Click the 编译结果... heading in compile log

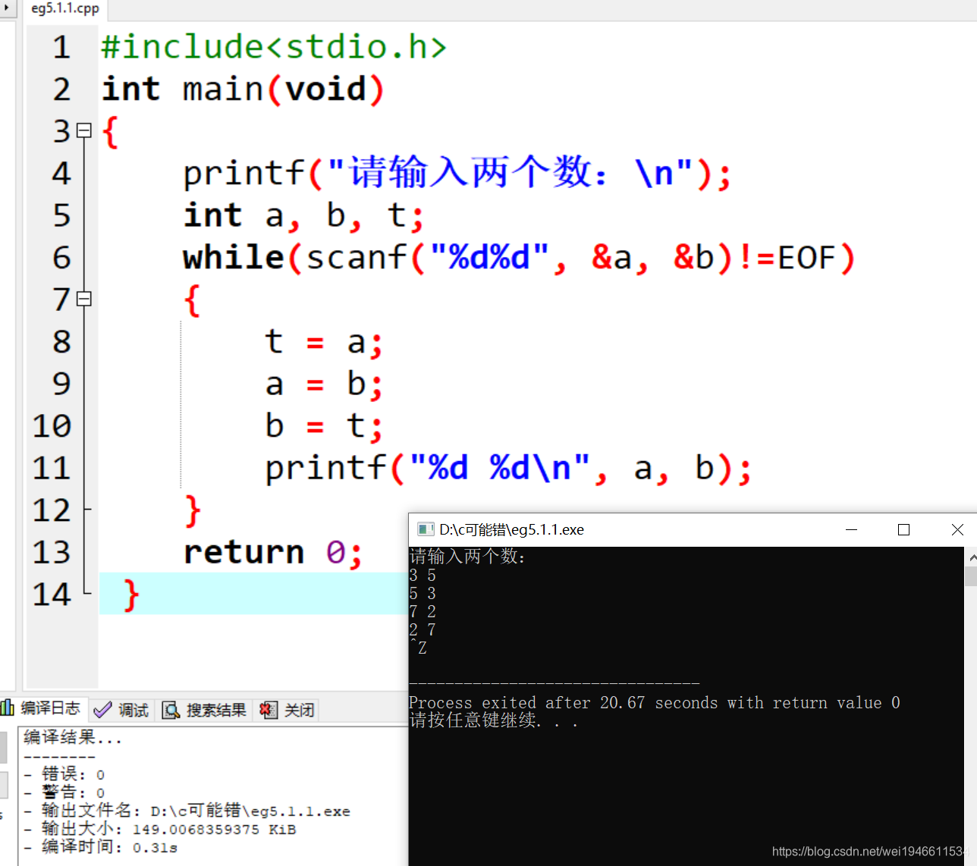pyautogui.click(x=72, y=737)
